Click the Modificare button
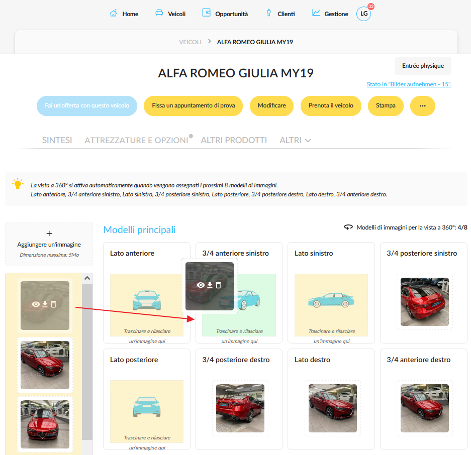 coord(271,105)
